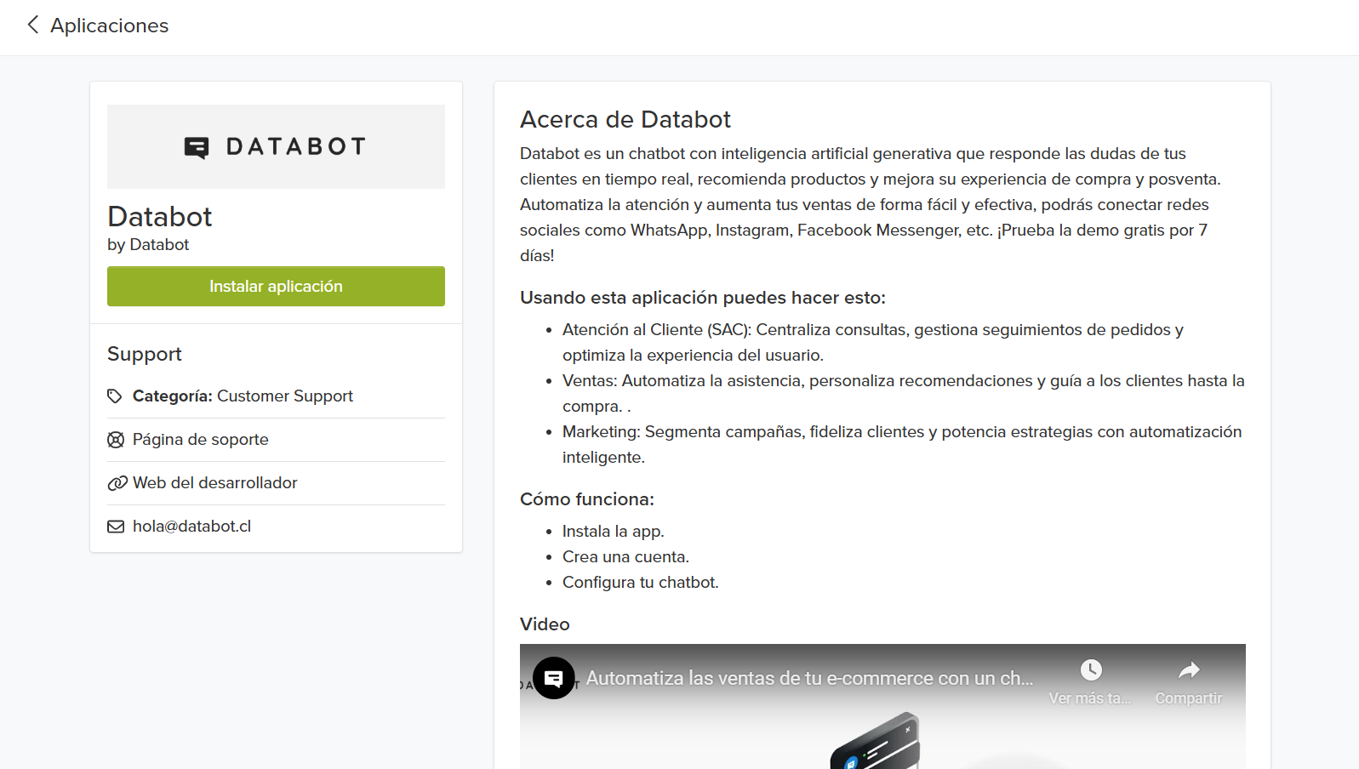Click the Compartir share arrow in video
This screenshot has height=769, width=1359.
tap(1189, 671)
